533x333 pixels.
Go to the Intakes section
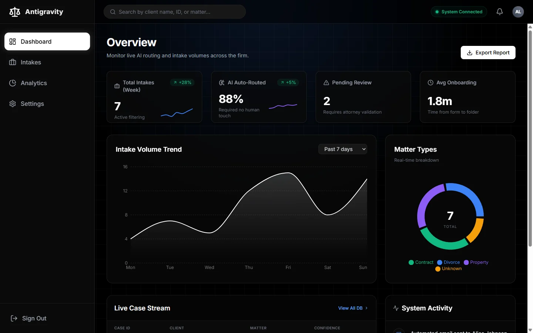(47, 62)
